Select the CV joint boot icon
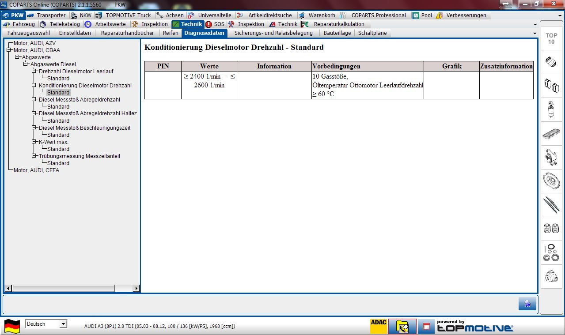 (551, 276)
